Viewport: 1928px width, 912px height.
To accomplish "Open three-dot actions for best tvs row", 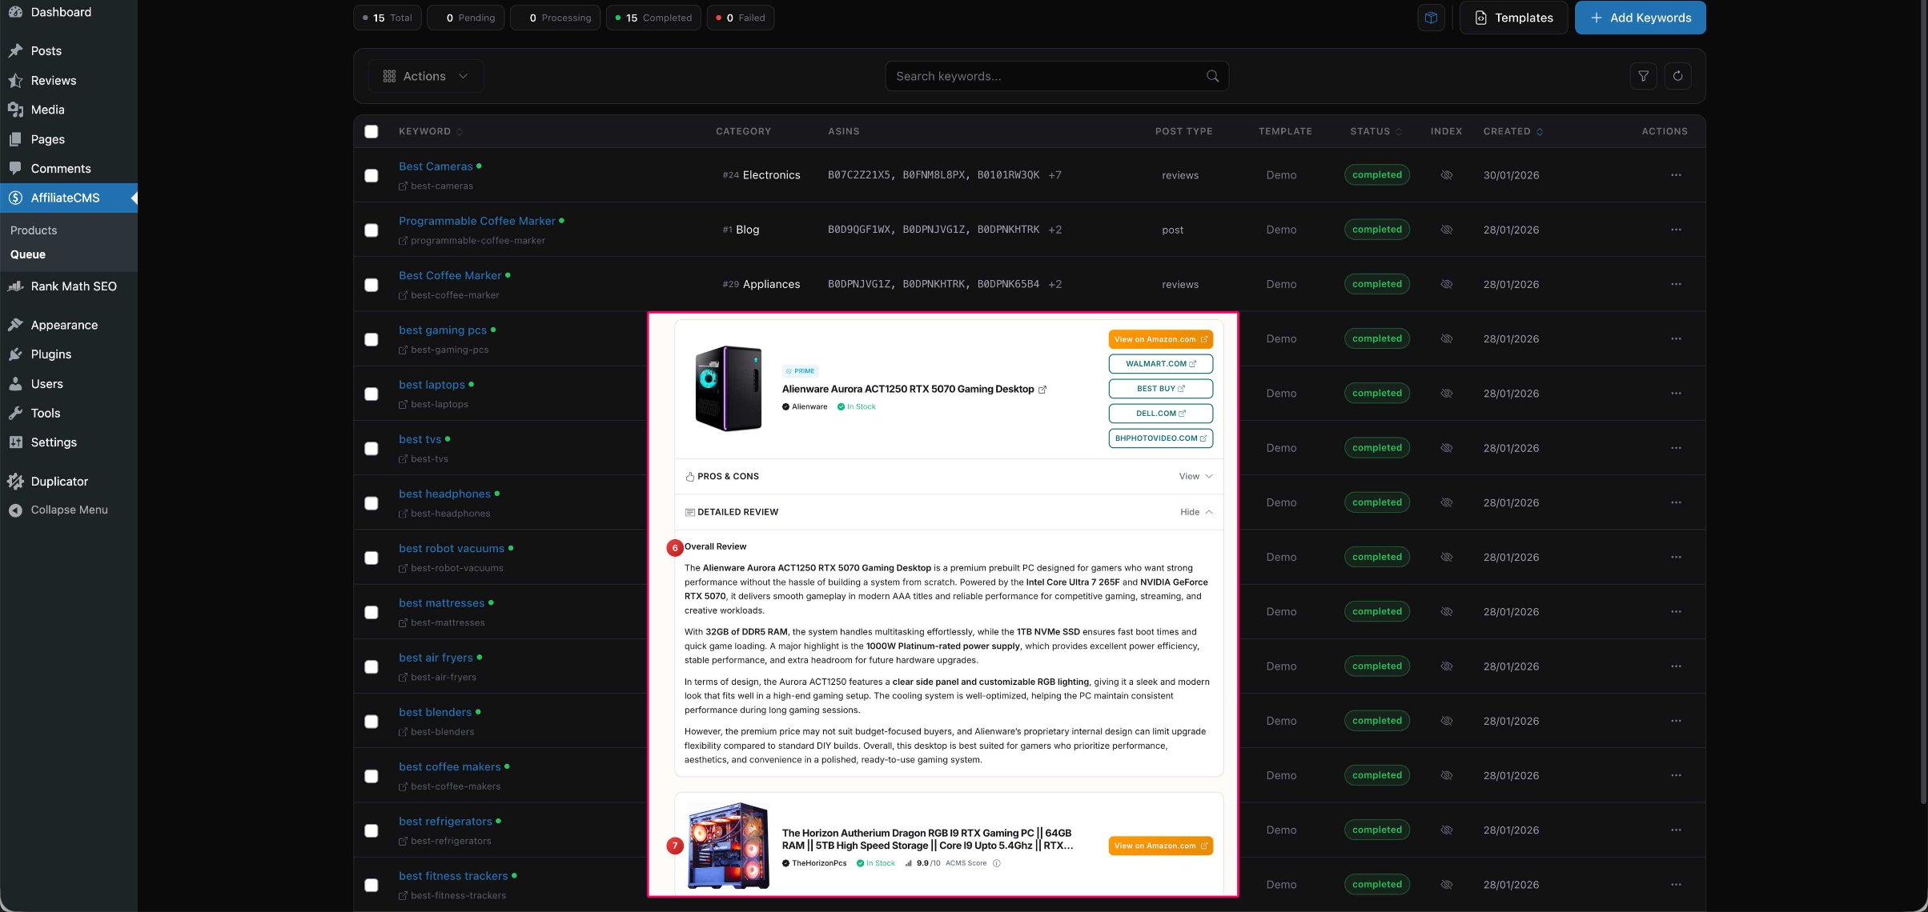I will [1676, 448].
